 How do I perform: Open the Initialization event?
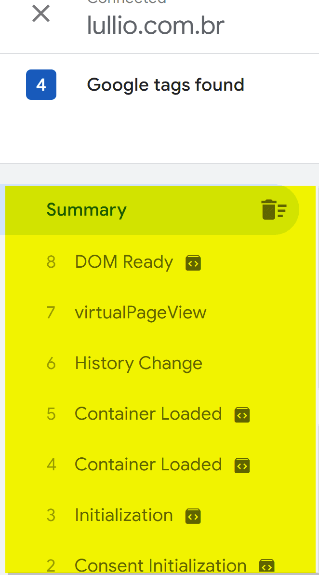(123, 515)
